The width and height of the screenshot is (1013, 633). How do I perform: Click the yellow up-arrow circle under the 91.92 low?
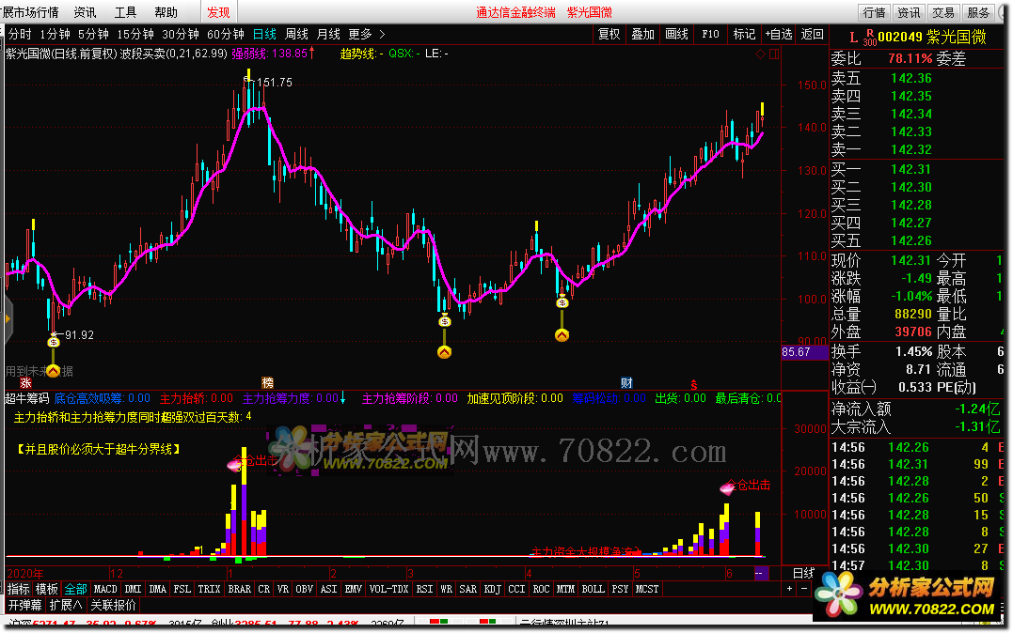54,370
